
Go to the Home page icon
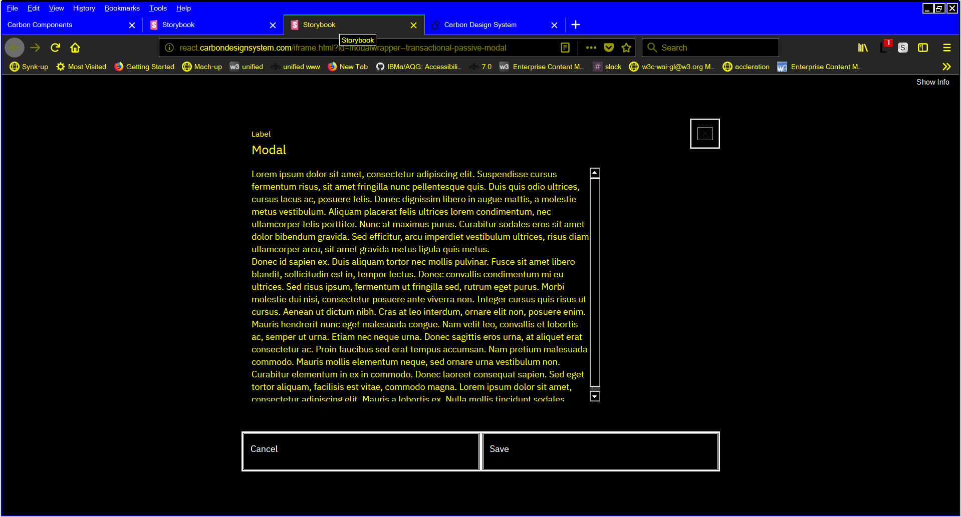click(x=75, y=48)
